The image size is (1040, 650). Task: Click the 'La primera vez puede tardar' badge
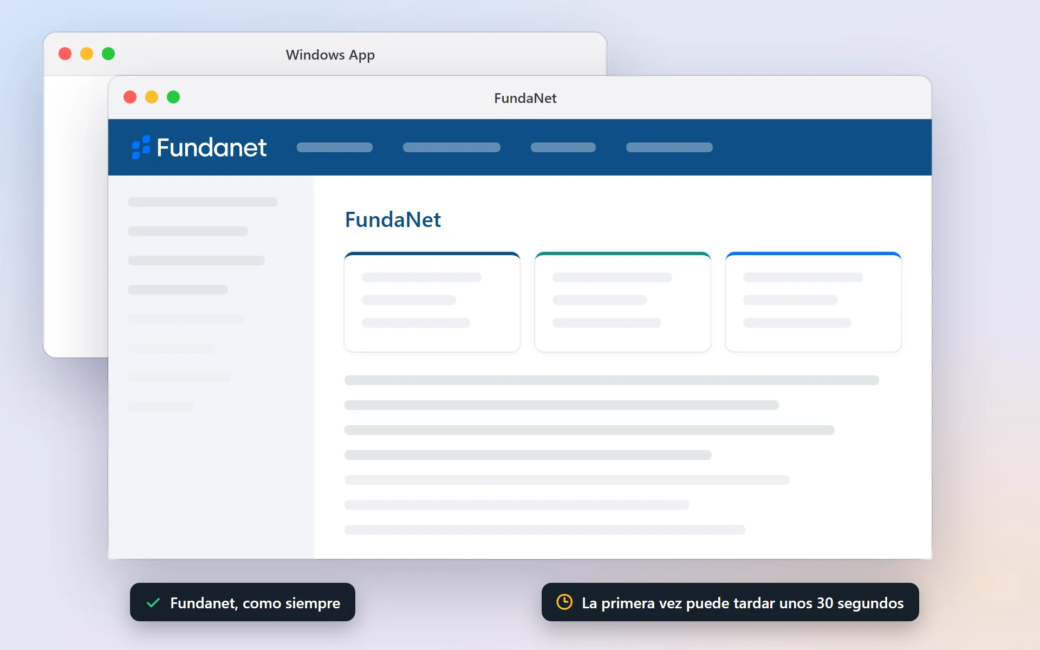point(730,602)
